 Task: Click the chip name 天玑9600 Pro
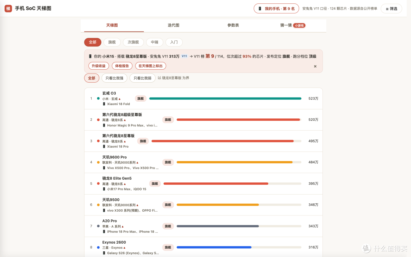(x=114, y=157)
